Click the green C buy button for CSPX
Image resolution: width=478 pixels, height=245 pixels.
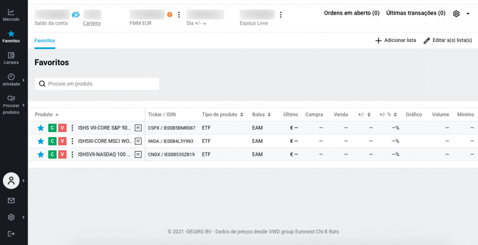tap(52, 128)
